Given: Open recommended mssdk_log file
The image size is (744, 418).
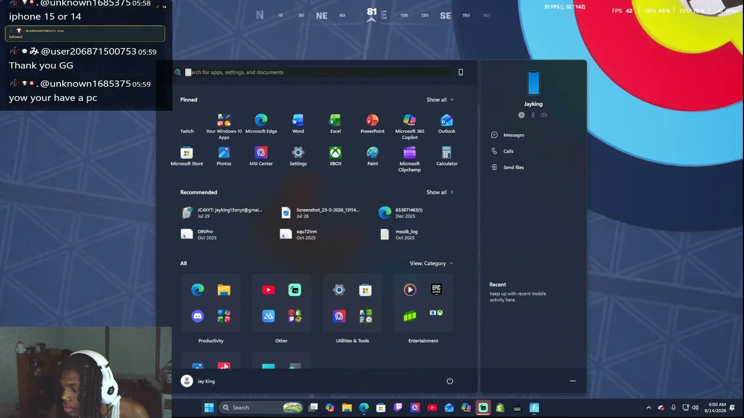Looking at the screenshot, I should coord(399,235).
